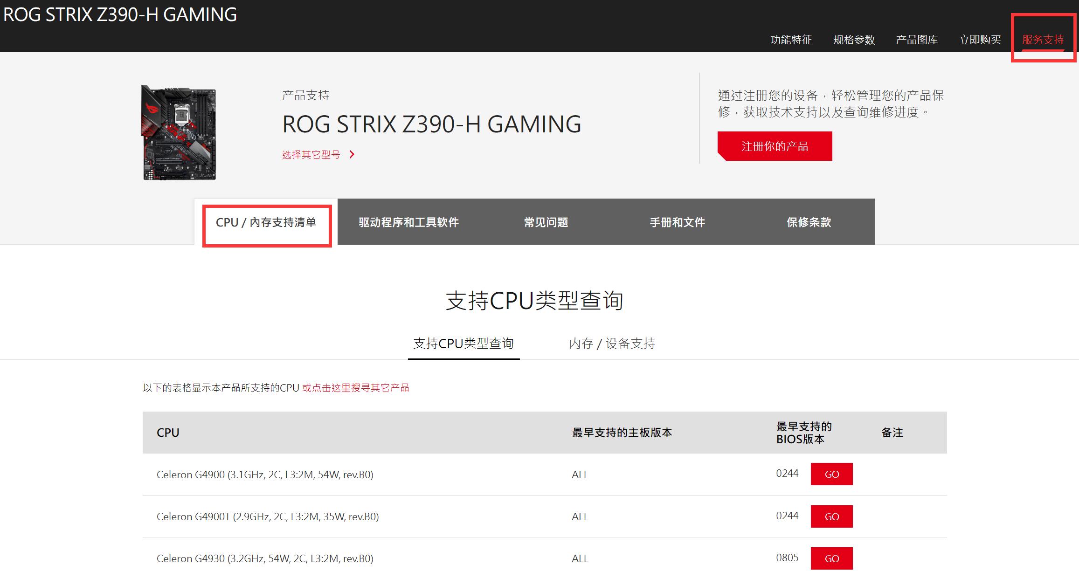Select the 支持CPU类型查询 sub-tab
The height and width of the screenshot is (571, 1079).
tap(463, 344)
